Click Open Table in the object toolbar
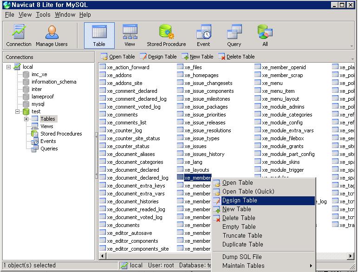358x272 pixels. click(x=118, y=57)
